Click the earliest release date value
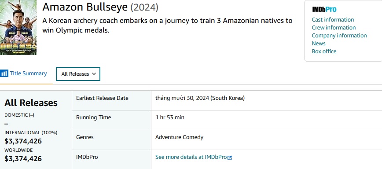382x169 pixels. pos(200,98)
